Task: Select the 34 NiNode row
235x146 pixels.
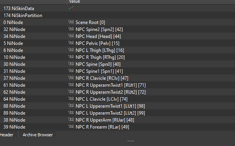Action: 117,36
